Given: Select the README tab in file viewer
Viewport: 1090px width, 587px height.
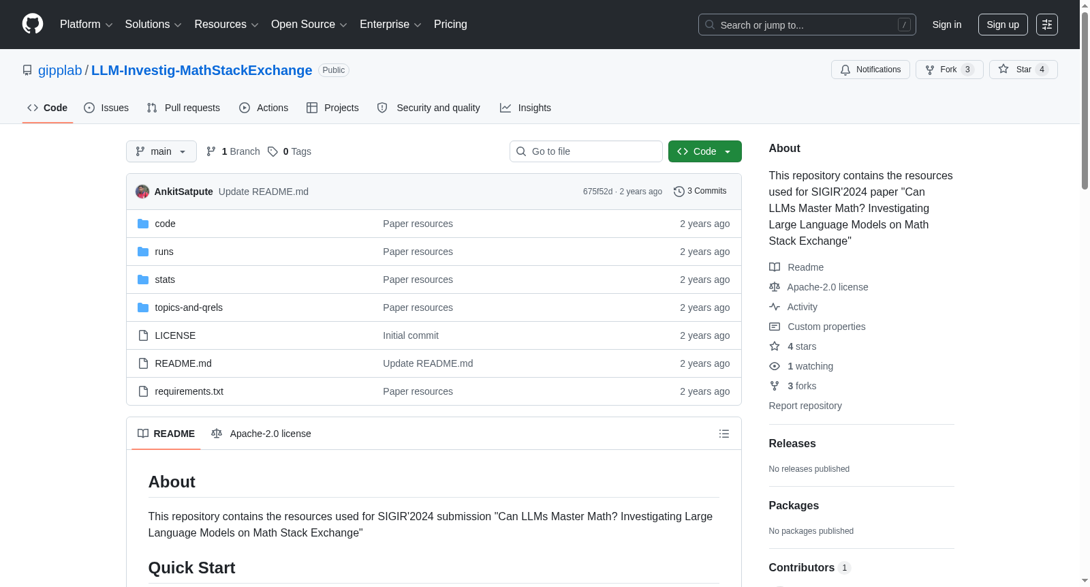Looking at the screenshot, I should pyautogui.click(x=166, y=434).
